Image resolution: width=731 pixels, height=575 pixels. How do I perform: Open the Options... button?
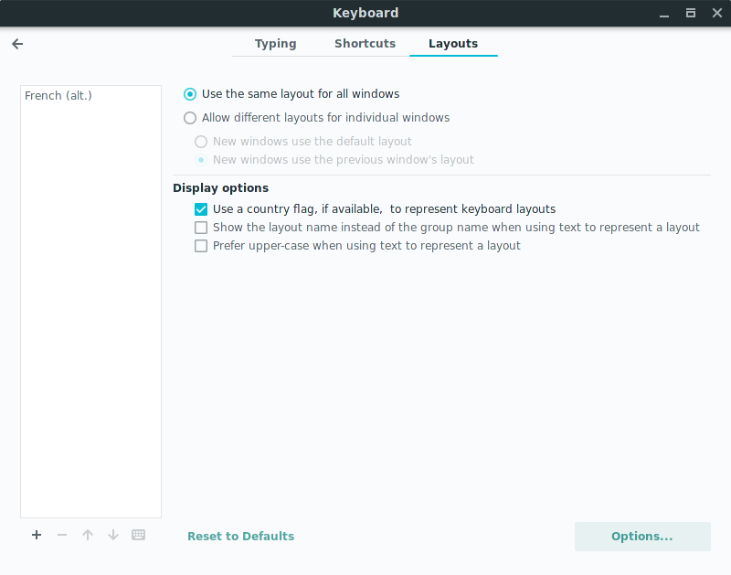(x=642, y=537)
